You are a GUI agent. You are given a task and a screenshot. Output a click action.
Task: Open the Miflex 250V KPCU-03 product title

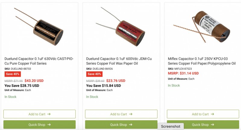[x=202, y=61]
